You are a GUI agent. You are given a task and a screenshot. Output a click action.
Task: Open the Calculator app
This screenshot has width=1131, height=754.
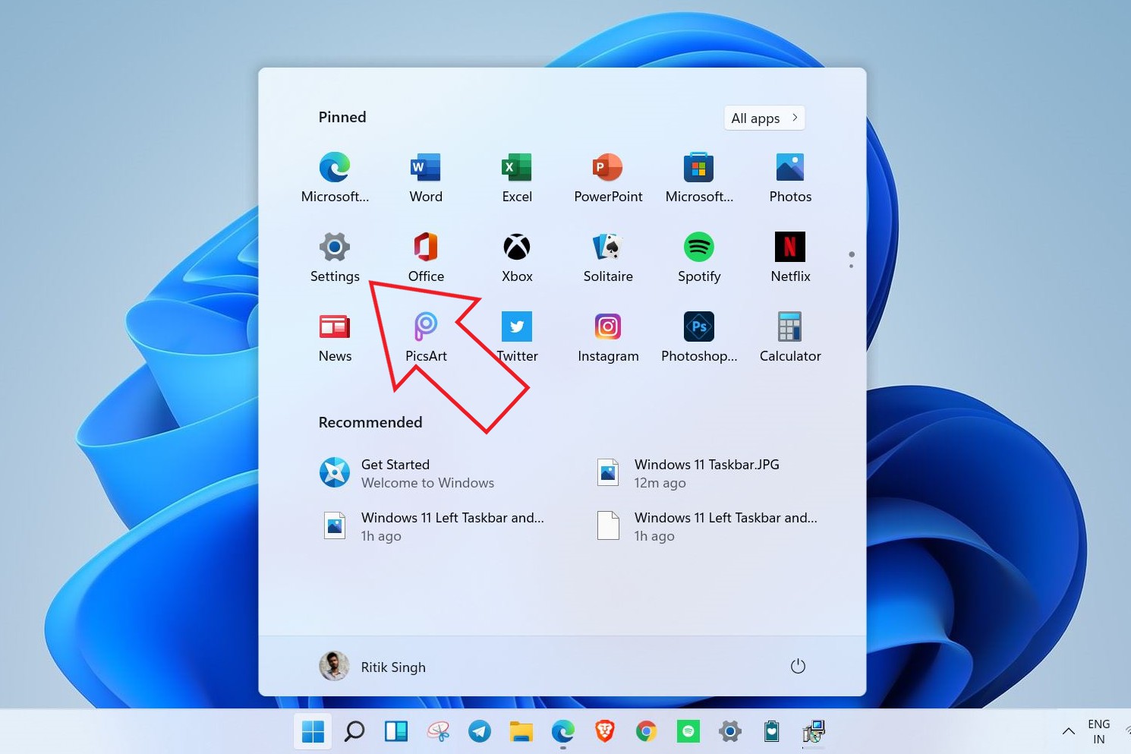pos(790,337)
